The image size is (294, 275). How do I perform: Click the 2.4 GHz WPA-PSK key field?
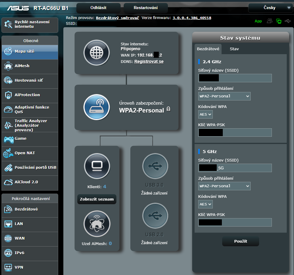[235, 133]
